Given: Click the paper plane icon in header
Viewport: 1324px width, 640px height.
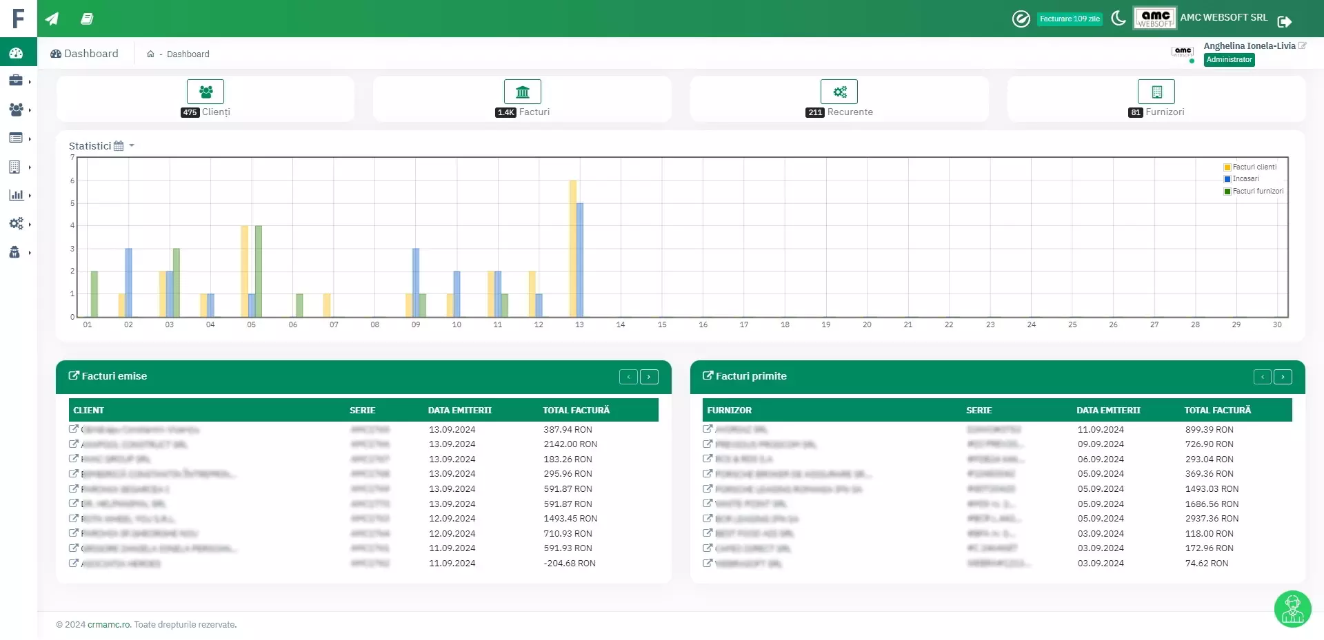Looking at the screenshot, I should coord(52,19).
